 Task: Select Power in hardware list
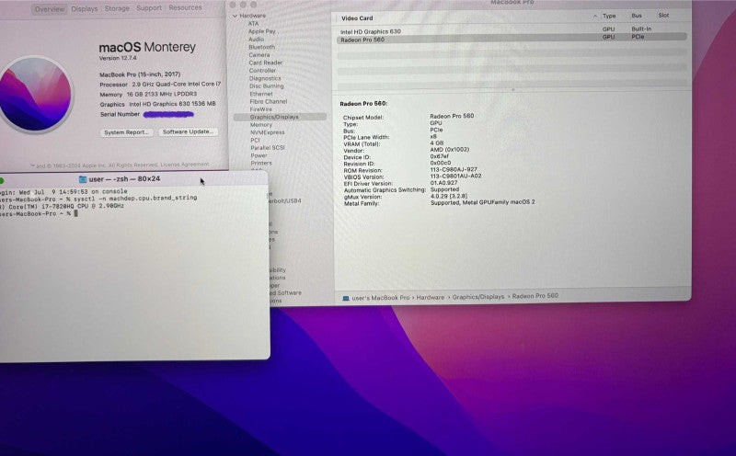[259, 155]
